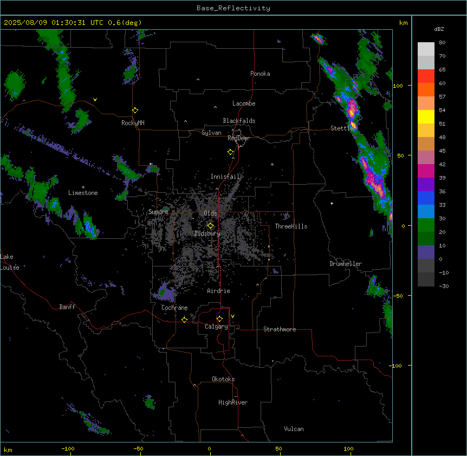Click the Lake Louise label

(x=10, y=262)
